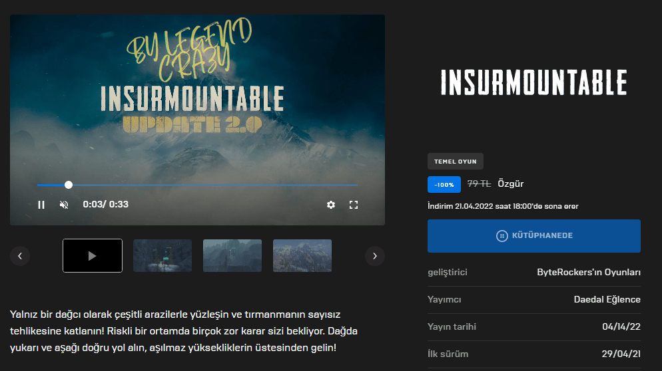Click the release date 04/14/22

tap(621, 326)
